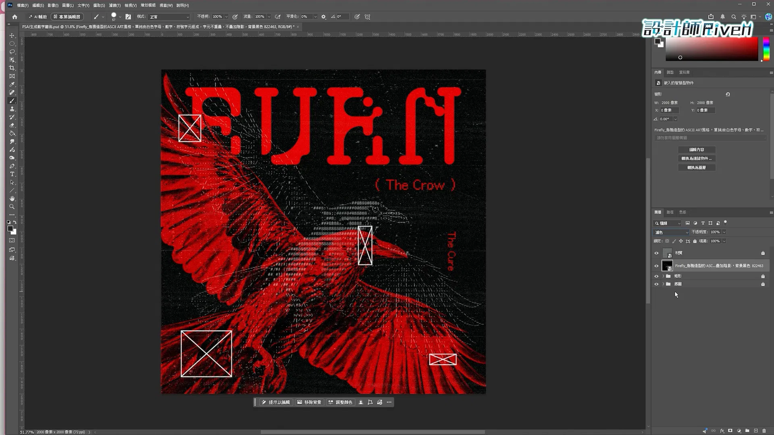This screenshot has width=774, height=435.
Task: Click 移除背景 in contextual task bar
Action: (x=309, y=402)
